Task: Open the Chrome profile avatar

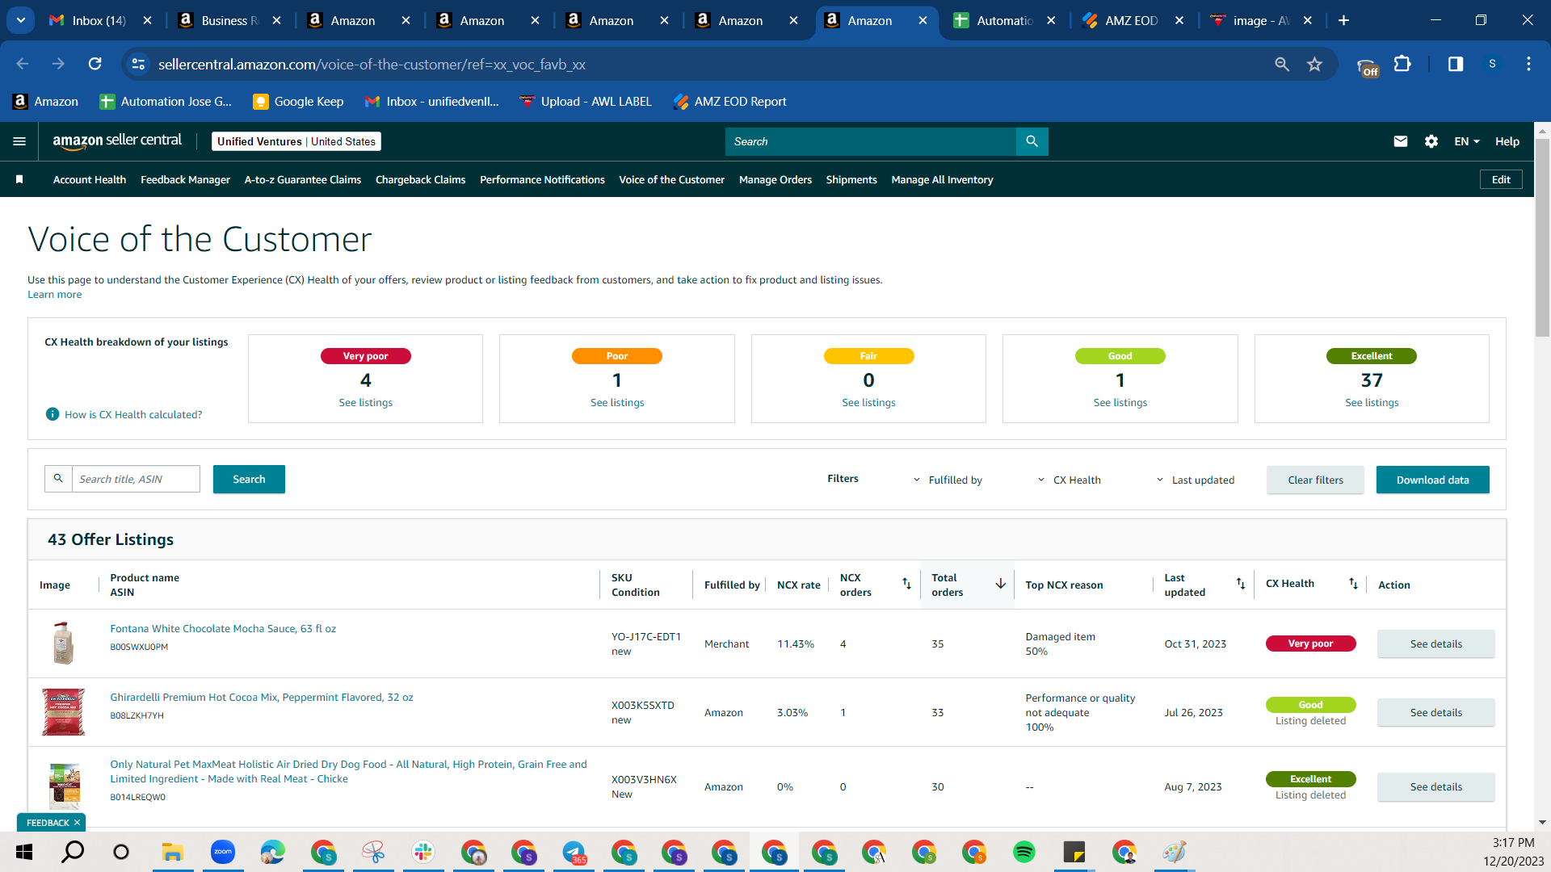Action: click(x=1492, y=64)
